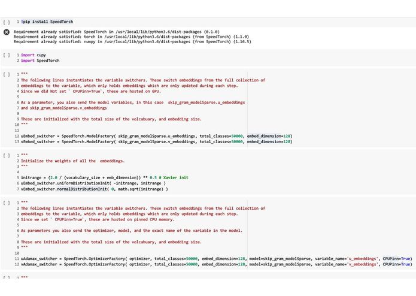Clear the pip install output with the X icon

click(7, 32)
